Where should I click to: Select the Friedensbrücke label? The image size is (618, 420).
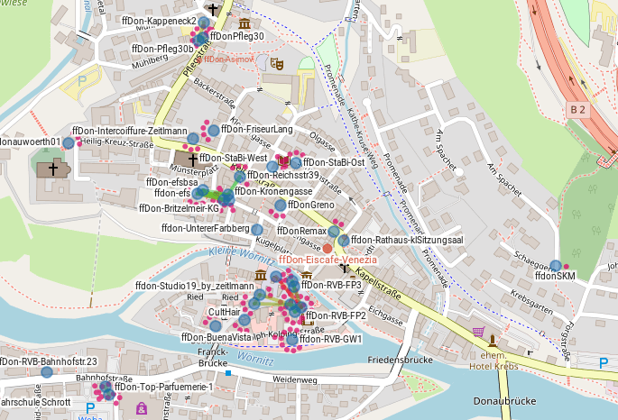point(400,360)
